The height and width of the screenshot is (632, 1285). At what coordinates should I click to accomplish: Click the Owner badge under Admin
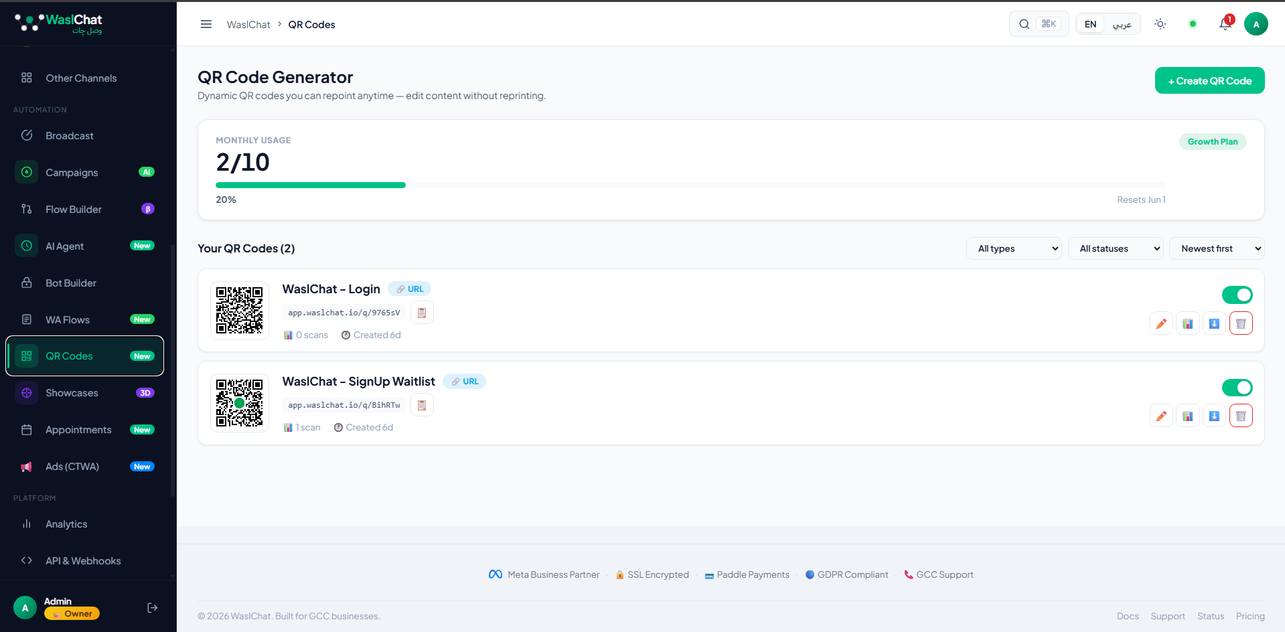click(x=72, y=613)
